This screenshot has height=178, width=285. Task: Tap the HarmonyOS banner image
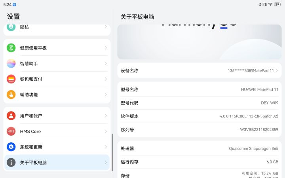tap(199, 42)
